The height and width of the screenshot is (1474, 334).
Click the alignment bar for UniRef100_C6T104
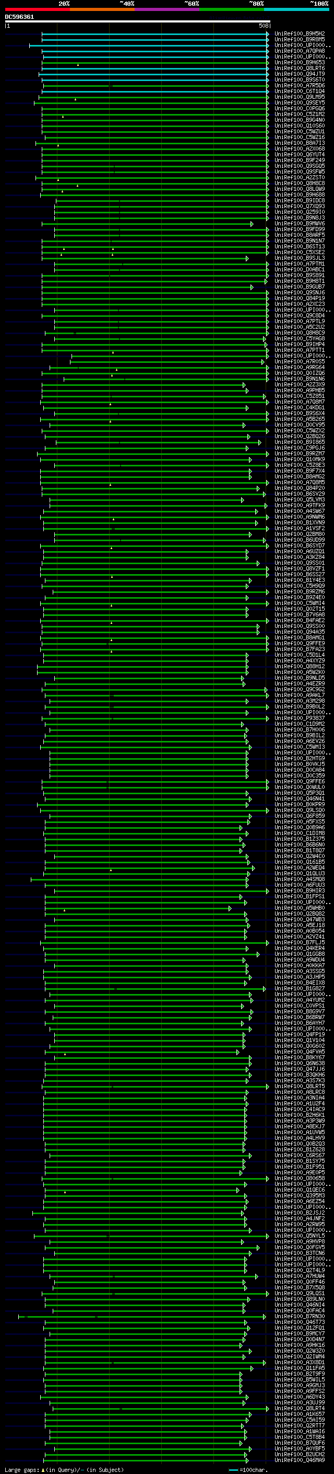[x=154, y=92]
